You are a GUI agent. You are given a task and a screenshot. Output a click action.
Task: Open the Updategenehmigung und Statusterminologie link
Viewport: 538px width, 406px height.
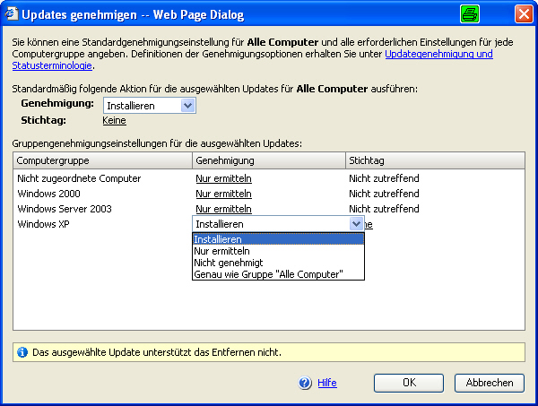(x=438, y=54)
